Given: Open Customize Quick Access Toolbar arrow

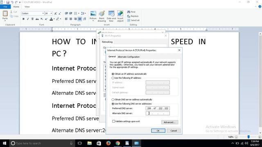Looking at the screenshot, I should tap(20, 2).
